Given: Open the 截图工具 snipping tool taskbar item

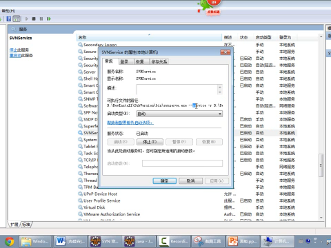Looking at the screenshot, I should point(208,241).
